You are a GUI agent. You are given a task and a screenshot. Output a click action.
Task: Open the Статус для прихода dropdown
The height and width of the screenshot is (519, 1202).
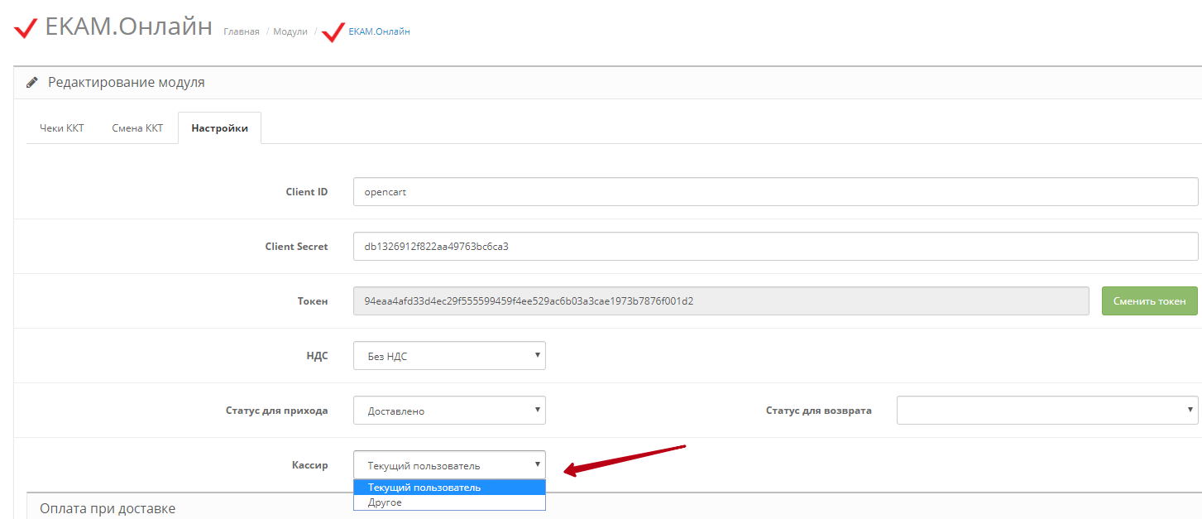tap(449, 411)
